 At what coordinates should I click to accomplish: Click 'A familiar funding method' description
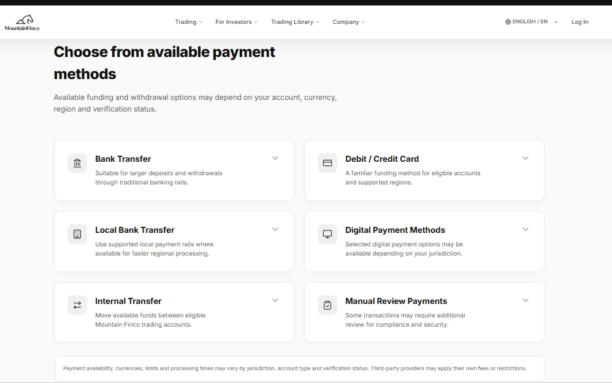[x=413, y=178]
